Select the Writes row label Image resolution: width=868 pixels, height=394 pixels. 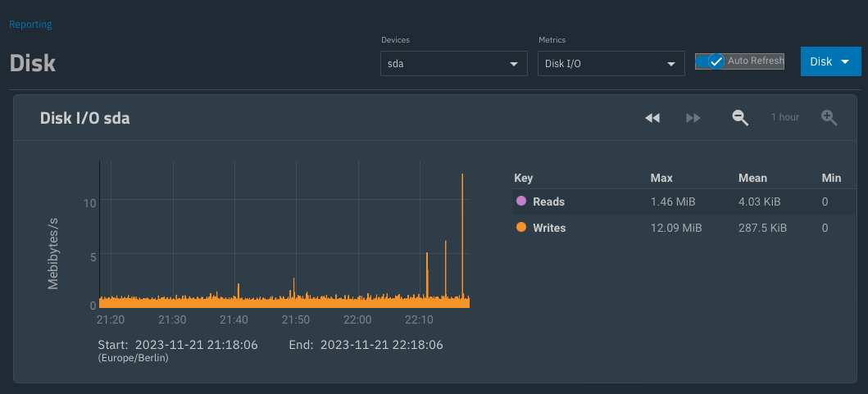[x=549, y=228]
